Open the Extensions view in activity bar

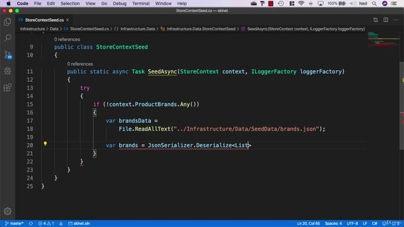(x=8, y=88)
